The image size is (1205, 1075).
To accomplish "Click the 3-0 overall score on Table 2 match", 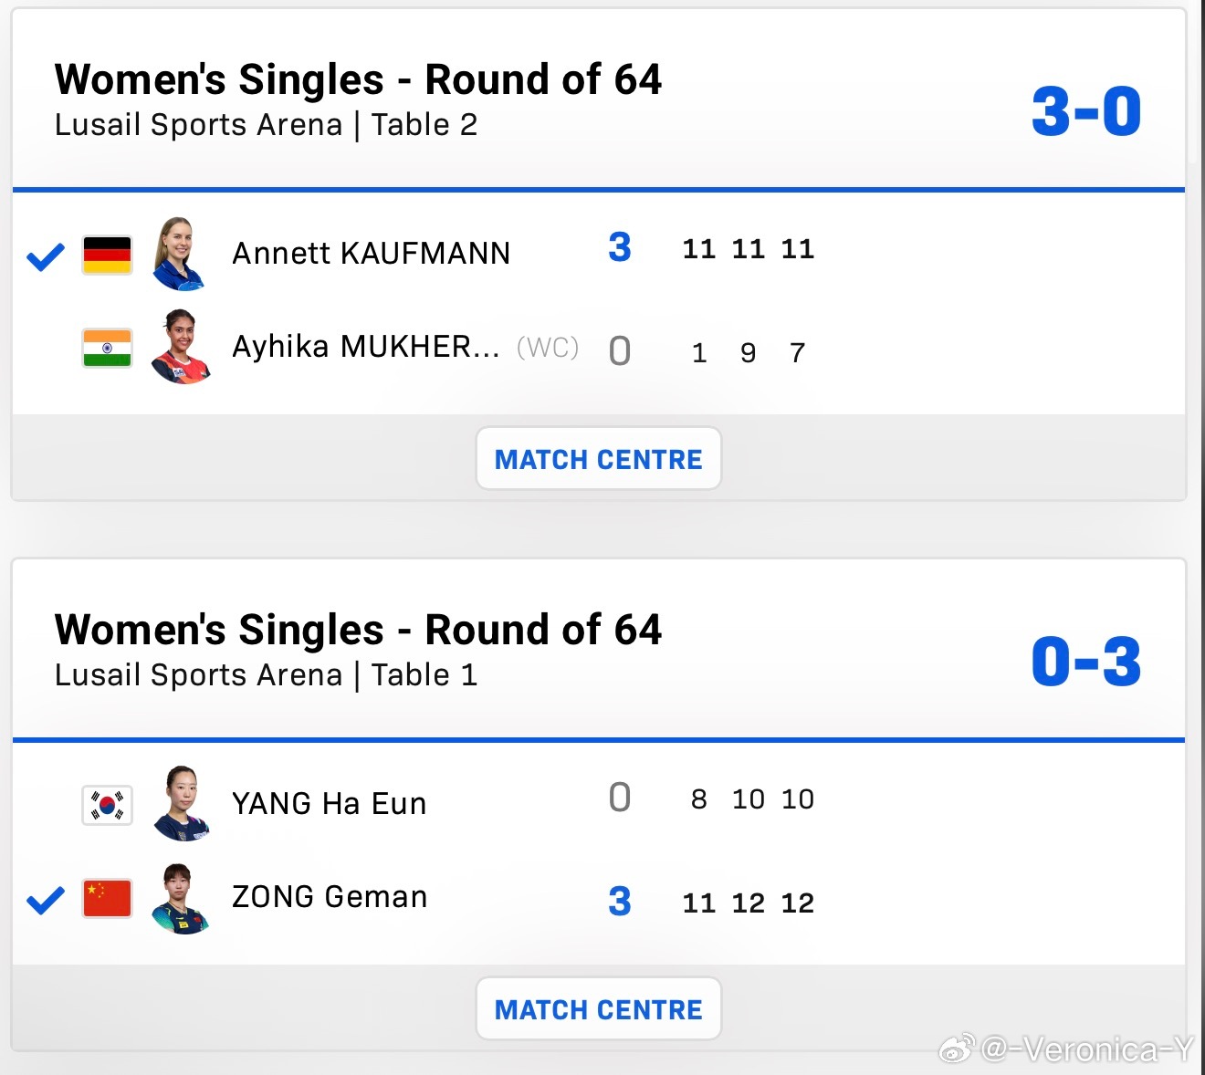I will point(1084,109).
